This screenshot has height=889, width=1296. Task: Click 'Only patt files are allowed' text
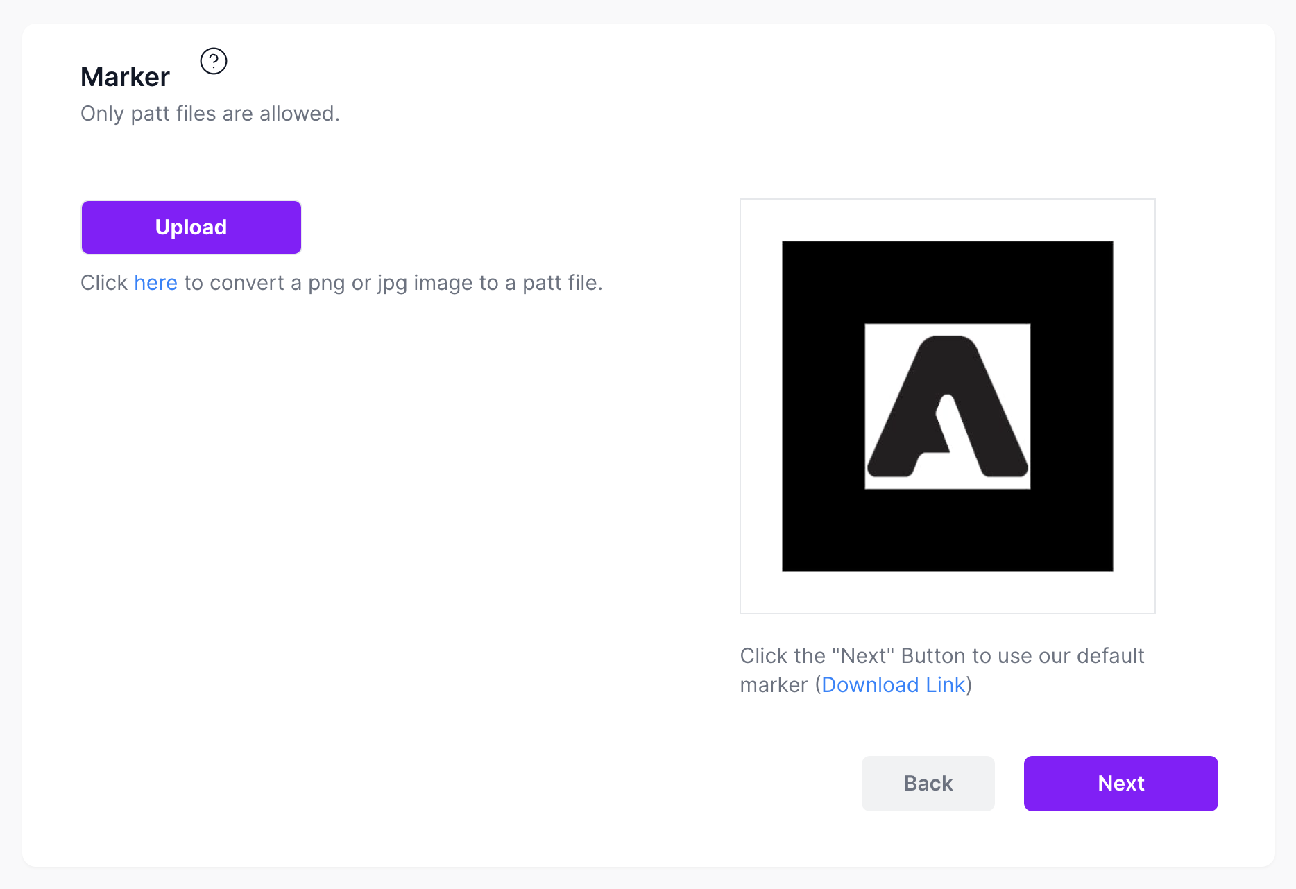(210, 114)
